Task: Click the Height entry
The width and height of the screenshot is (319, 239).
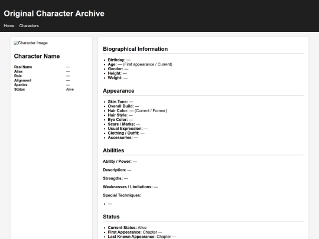Action: [117, 73]
